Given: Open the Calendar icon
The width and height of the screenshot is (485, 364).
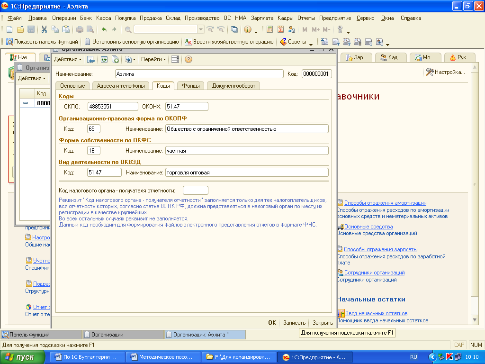Looking at the screenshot, I should coord(280,29).
